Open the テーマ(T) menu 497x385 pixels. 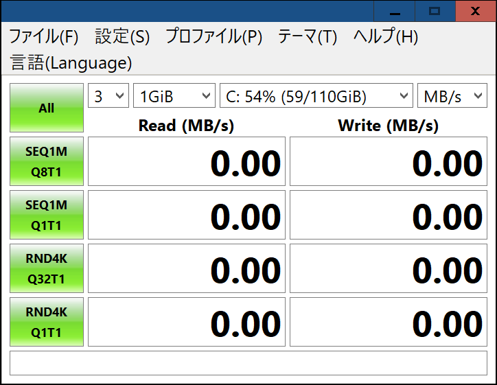click(x=308, y=36)
